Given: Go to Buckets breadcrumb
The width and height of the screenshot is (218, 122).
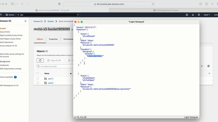Looking at the screenshot, I should 51,21.
